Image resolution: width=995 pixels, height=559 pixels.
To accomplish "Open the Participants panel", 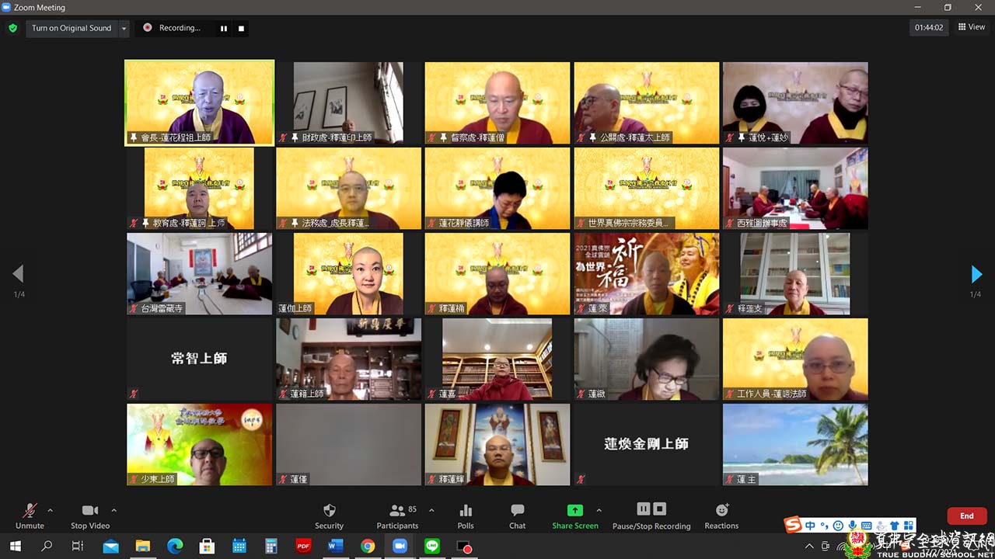I will (397, 511).
